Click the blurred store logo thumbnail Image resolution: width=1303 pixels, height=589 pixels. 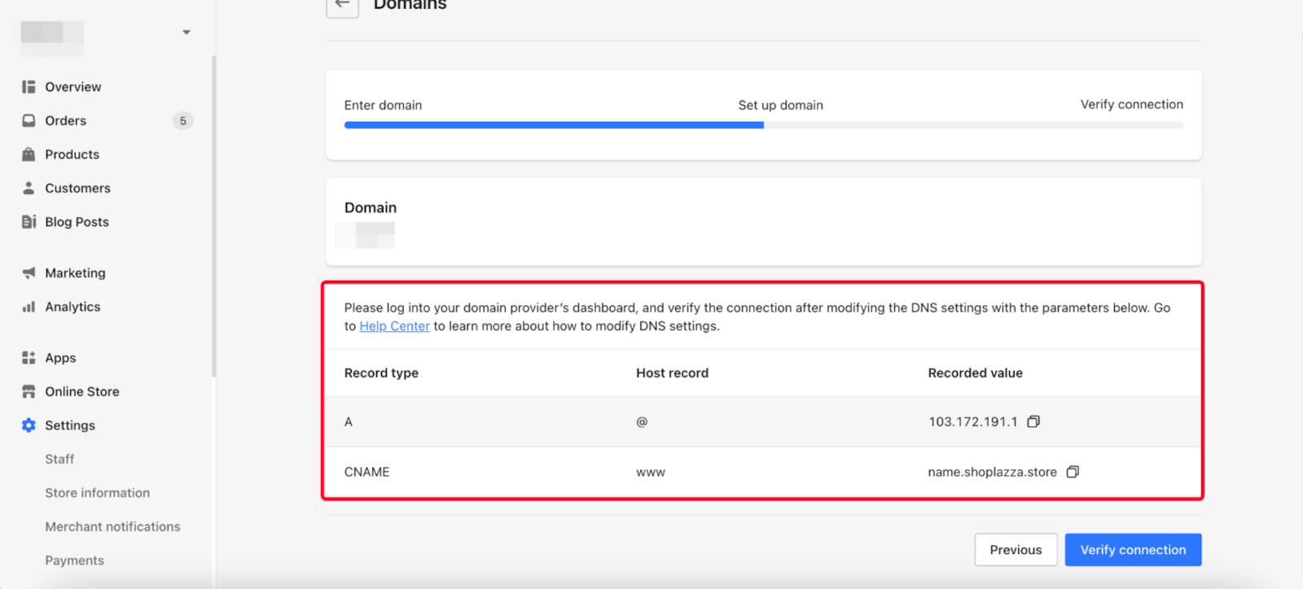(x=52, y=38)
